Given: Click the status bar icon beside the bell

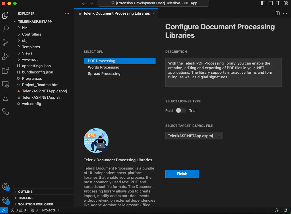Looking at the screenshot, I should coord(277,210).
